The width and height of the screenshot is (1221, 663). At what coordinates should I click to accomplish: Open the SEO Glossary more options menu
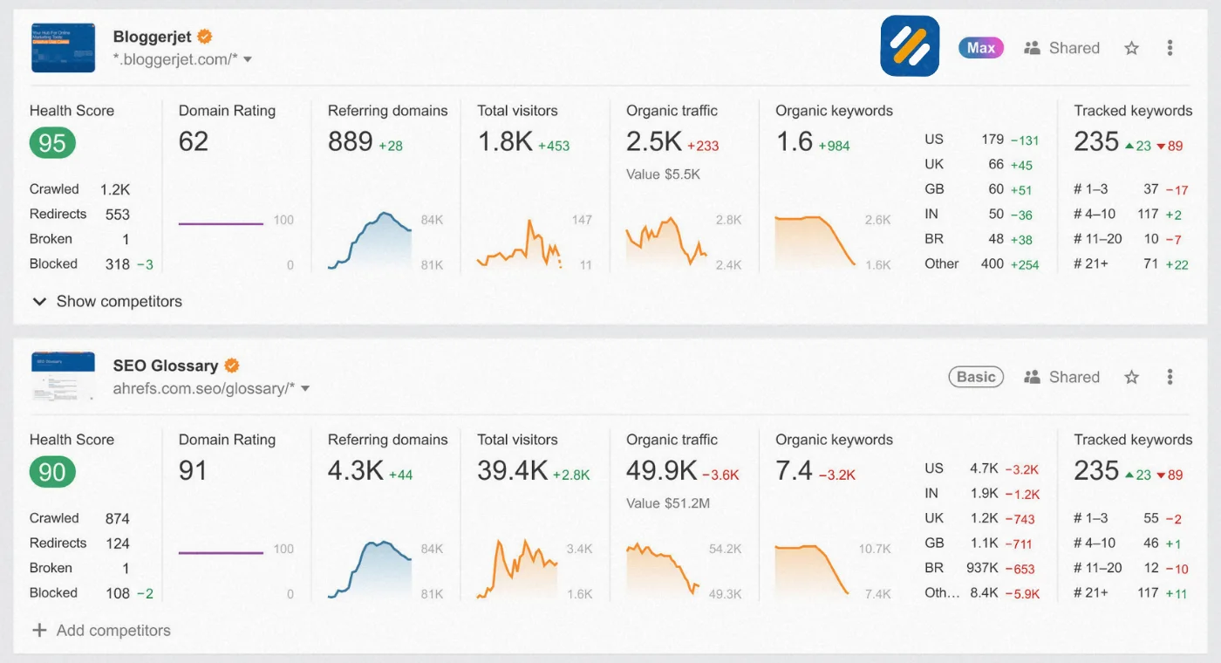(x=1170, y=377)
